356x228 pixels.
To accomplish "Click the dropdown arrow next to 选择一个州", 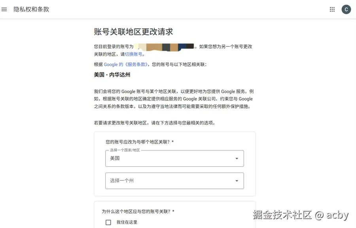I will [x=237, y=180].
